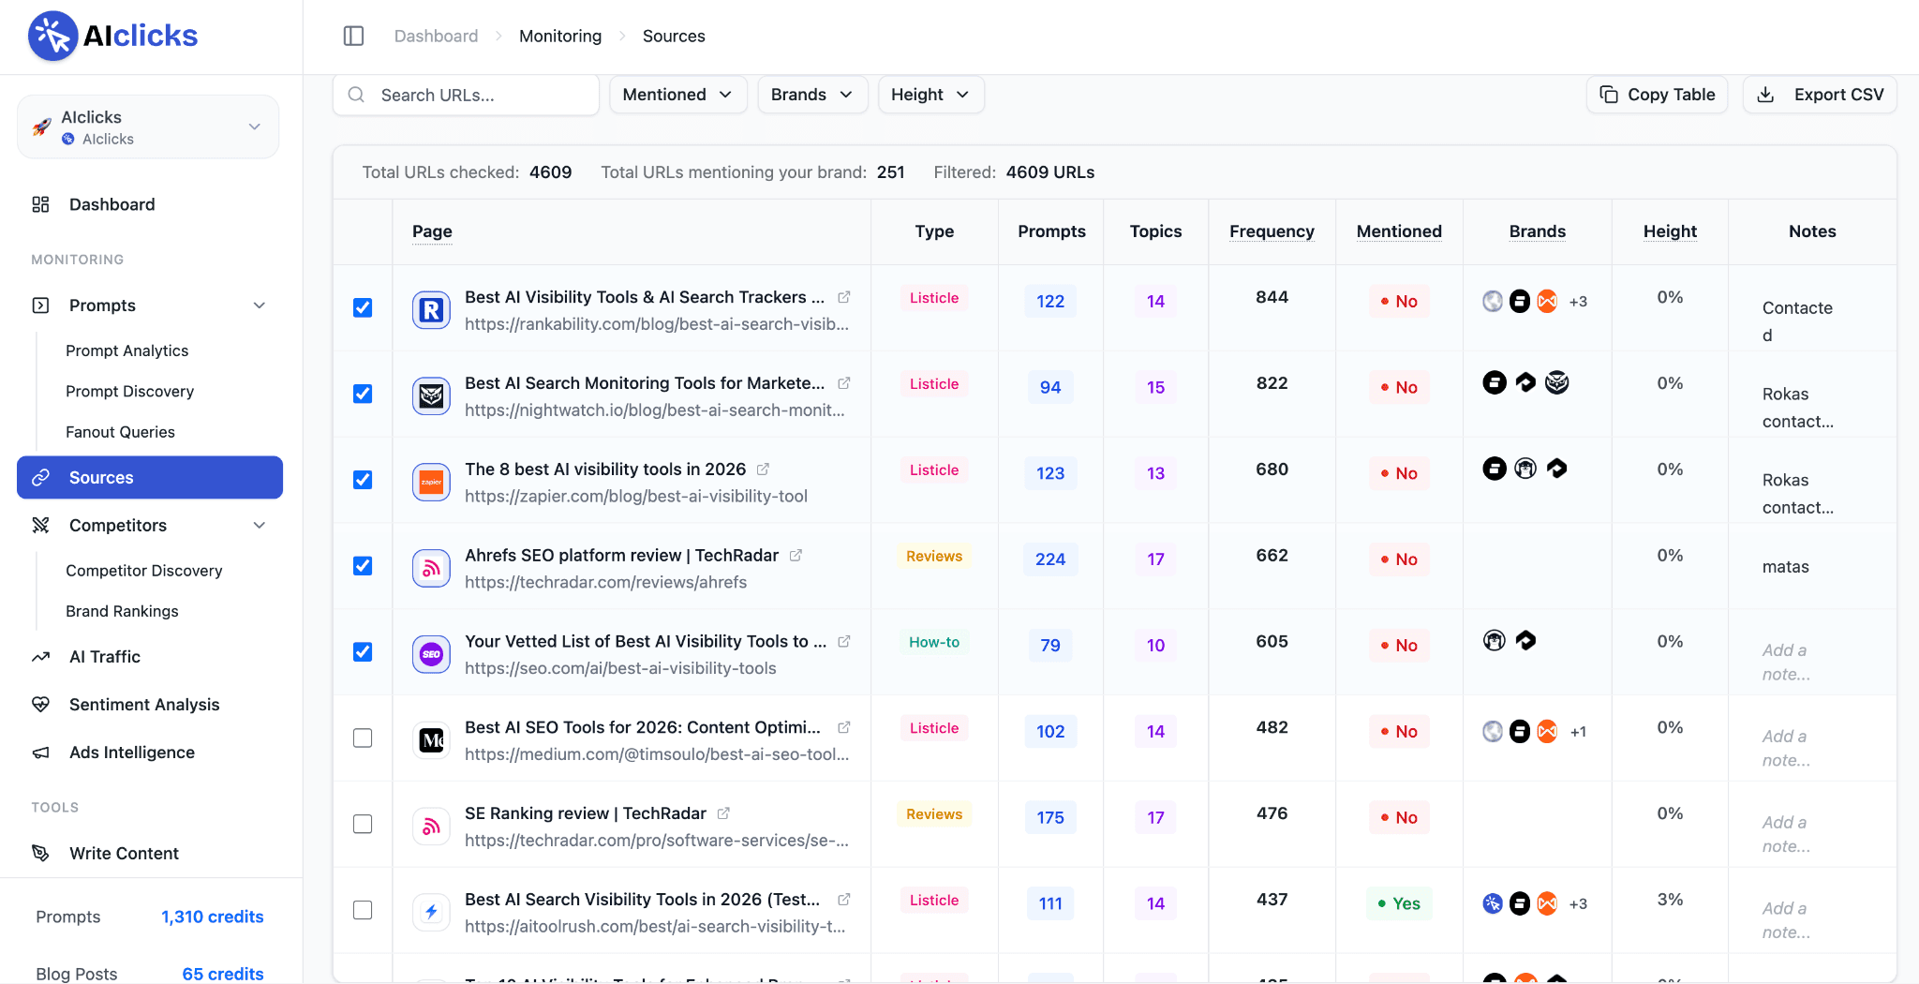
Task: Open external link for Ahrefs TechRadar review
Action: [796, 555]
